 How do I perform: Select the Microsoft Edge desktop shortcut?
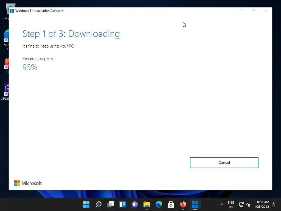[6, 40]
